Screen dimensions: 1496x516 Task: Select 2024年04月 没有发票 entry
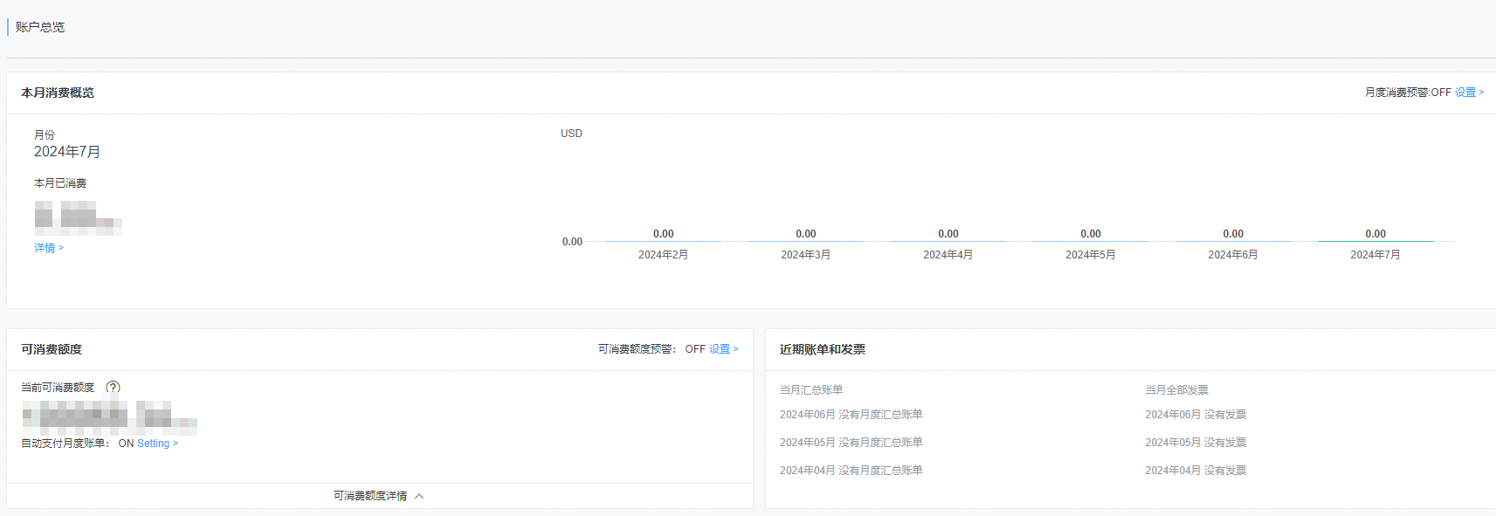(x=1196, y=471)
